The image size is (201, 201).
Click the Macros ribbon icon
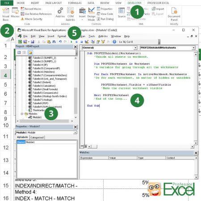pyautogui.click(x=15, y=13)
